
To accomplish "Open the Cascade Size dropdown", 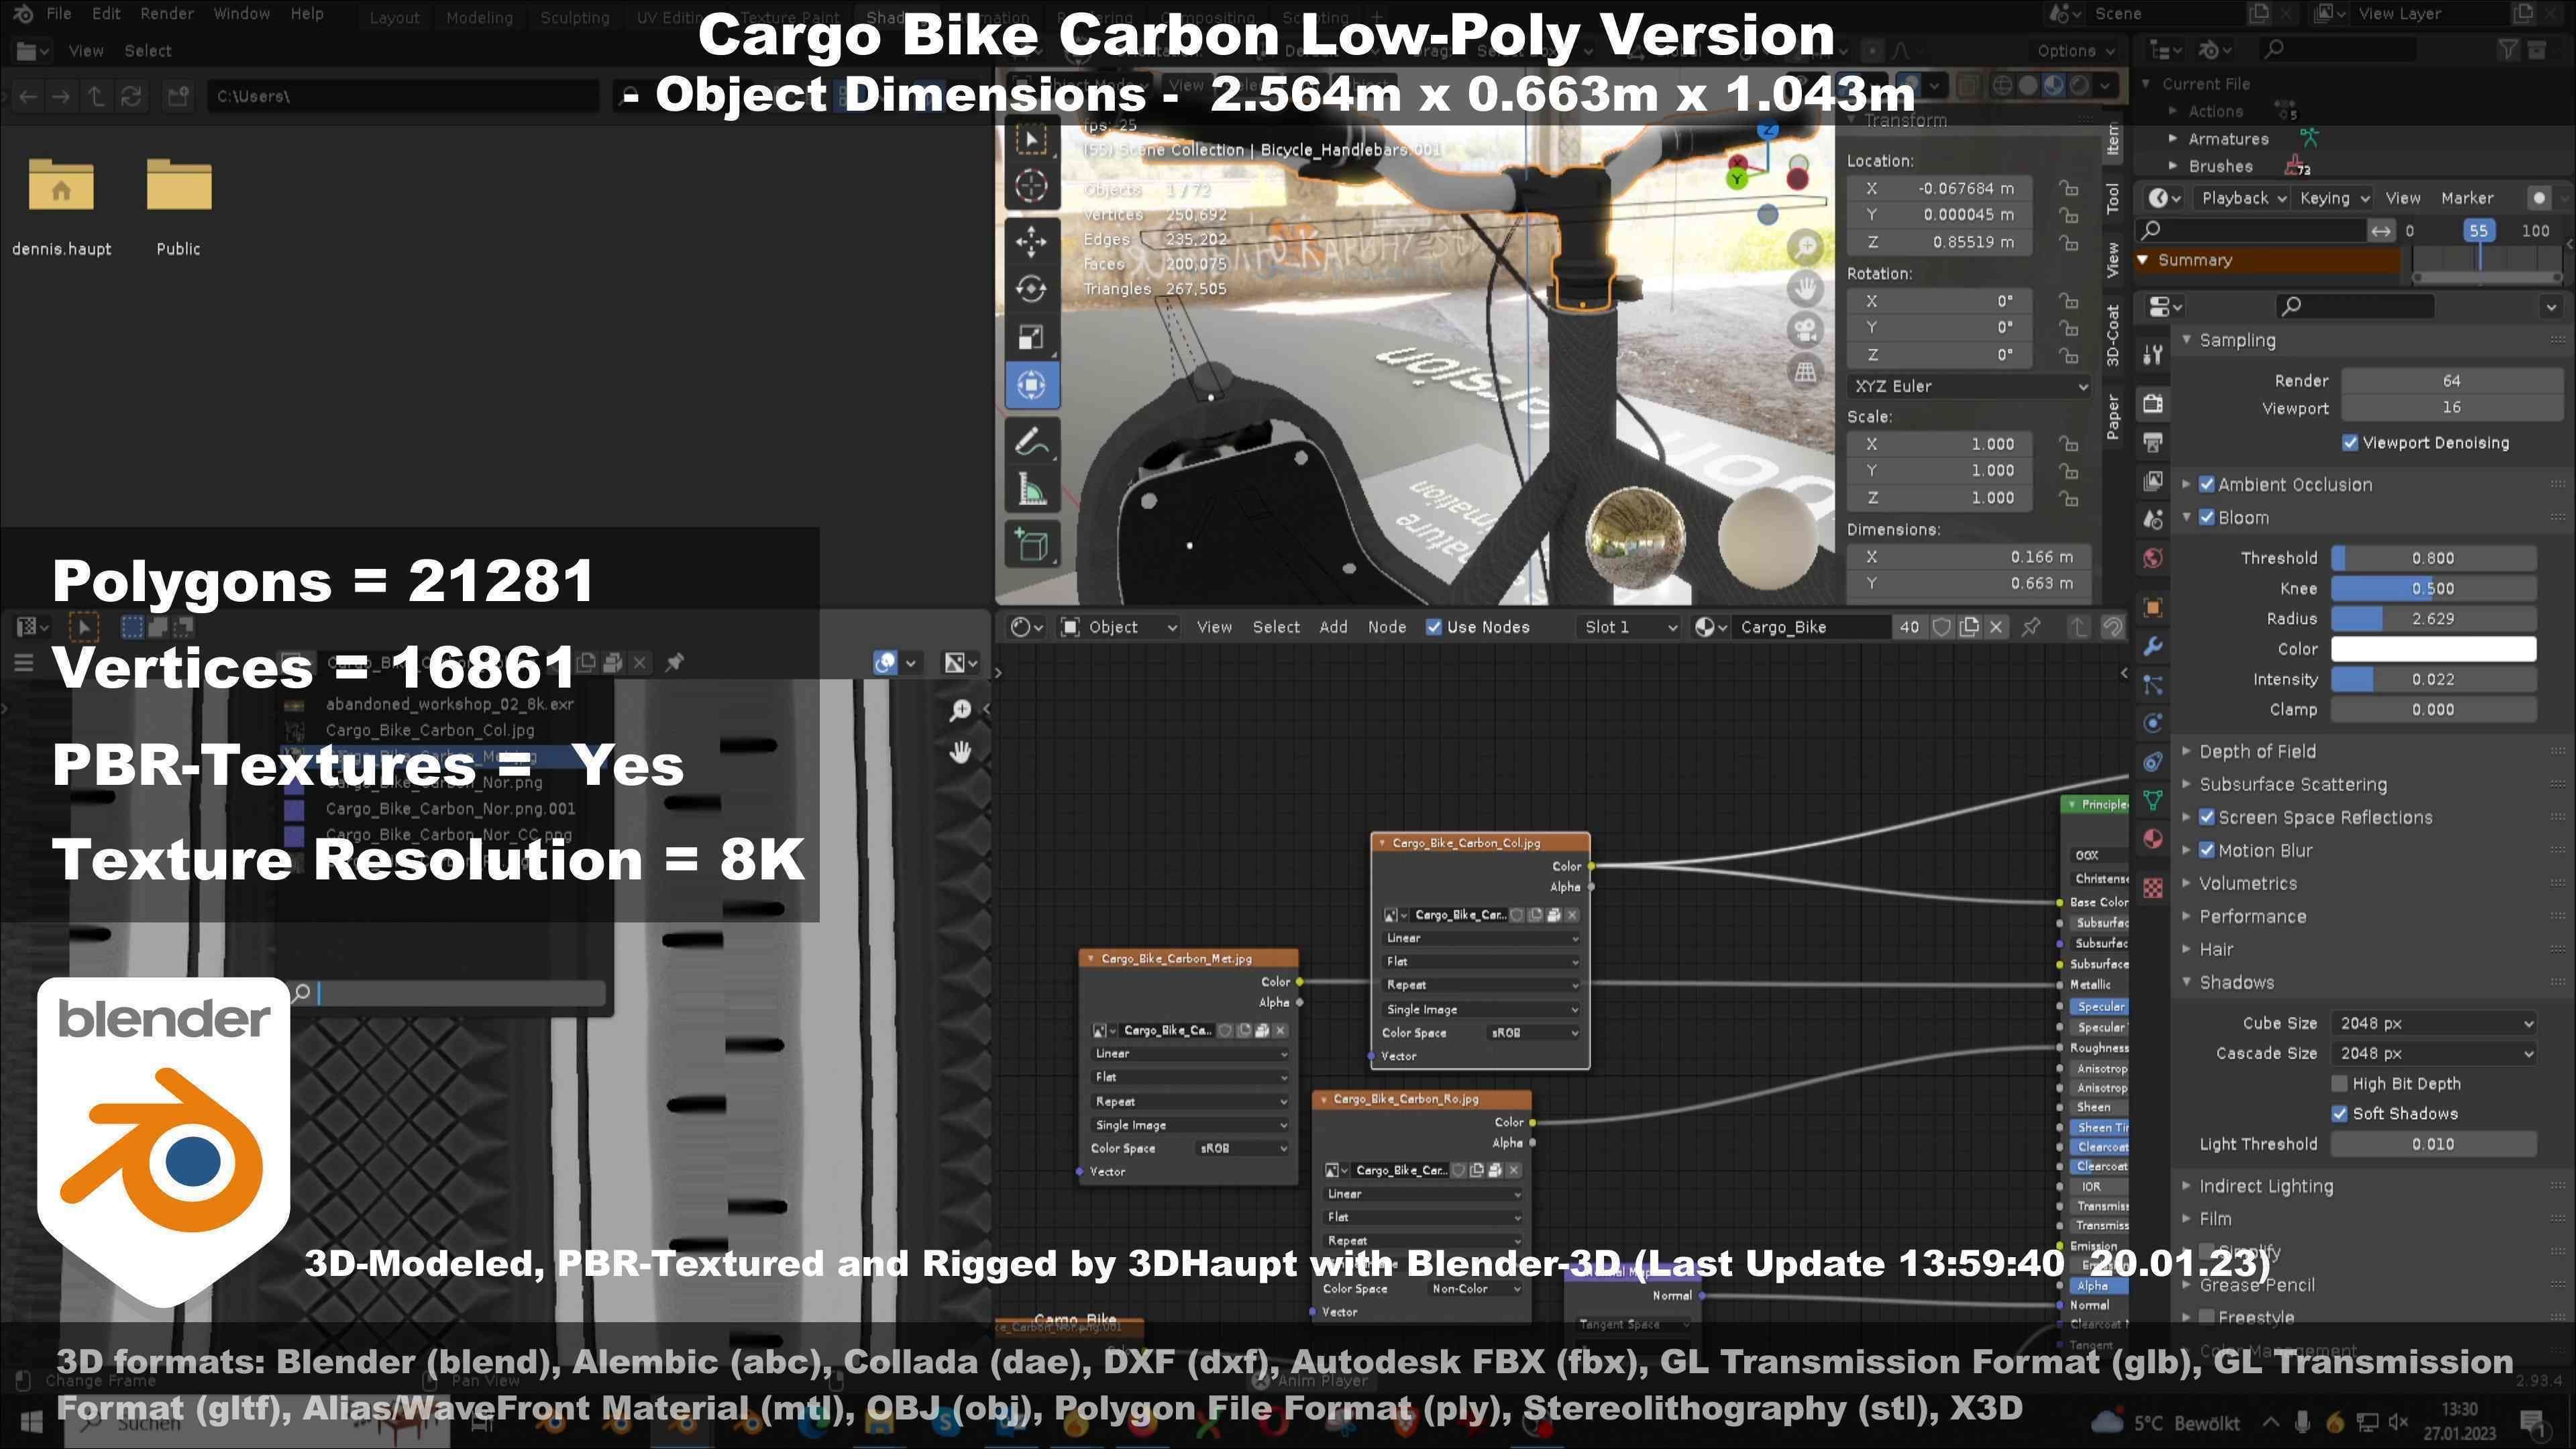I will tap(2433, 1053).
